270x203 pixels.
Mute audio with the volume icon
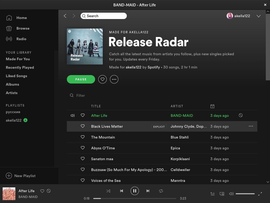coord(231,194)
